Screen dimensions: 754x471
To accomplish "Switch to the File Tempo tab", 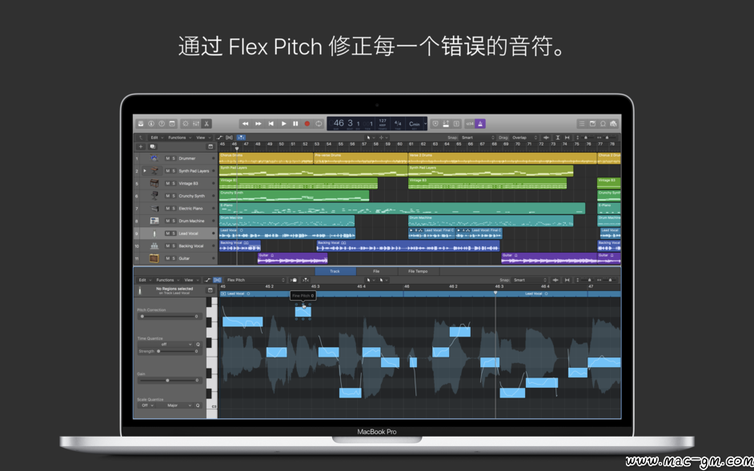I will coord(418,271).
